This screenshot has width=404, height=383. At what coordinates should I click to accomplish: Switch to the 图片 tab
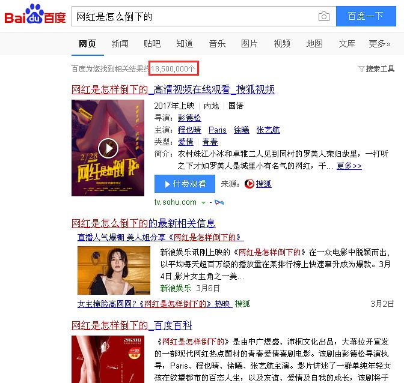[x=249, y=44]
